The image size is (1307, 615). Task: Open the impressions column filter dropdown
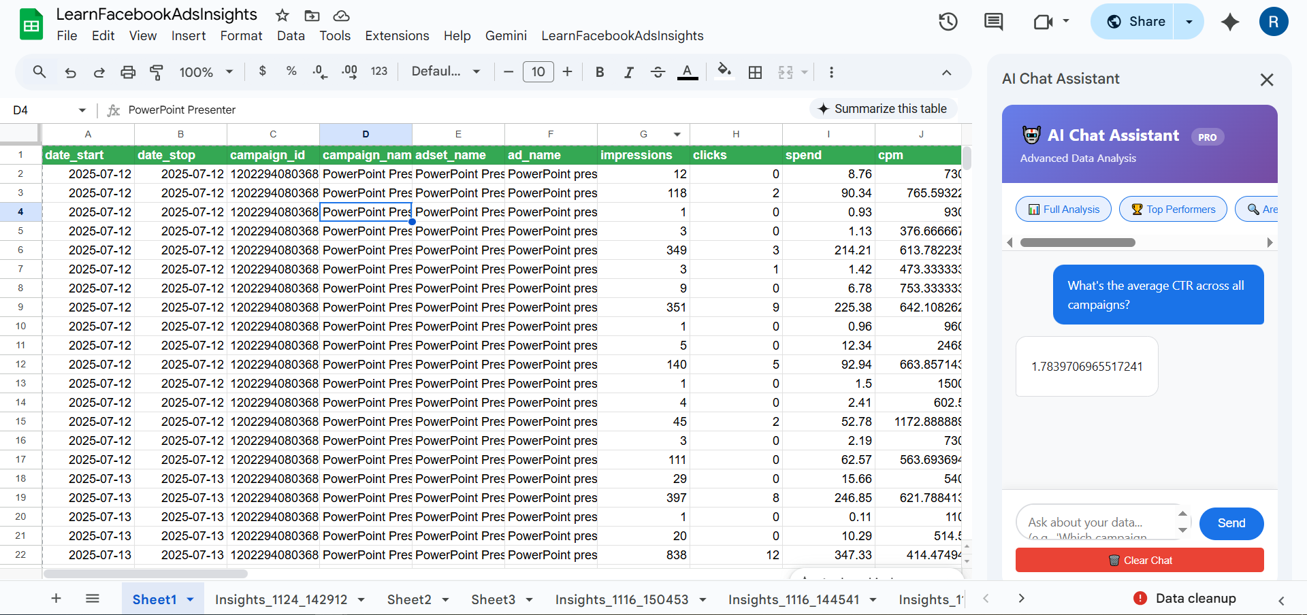point(677,134)
